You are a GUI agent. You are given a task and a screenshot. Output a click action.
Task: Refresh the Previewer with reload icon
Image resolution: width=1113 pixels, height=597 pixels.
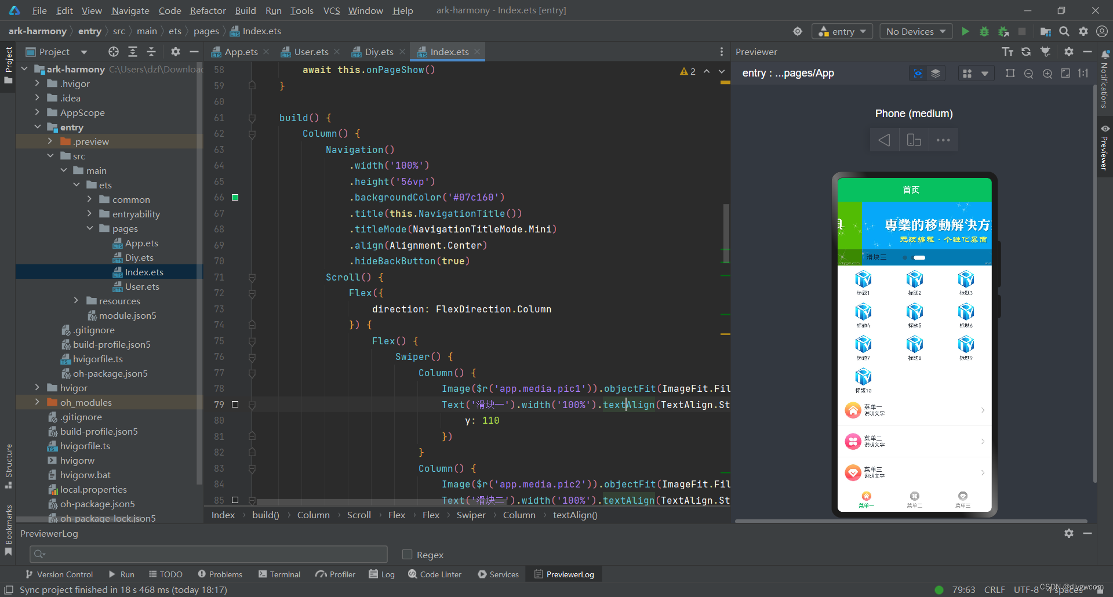(x=1026, y=52)
